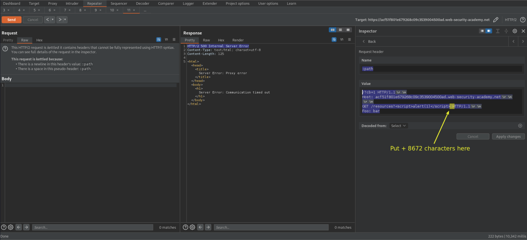Switch to the Proxy tab
527x240 pixels.
tap(53, 3)
